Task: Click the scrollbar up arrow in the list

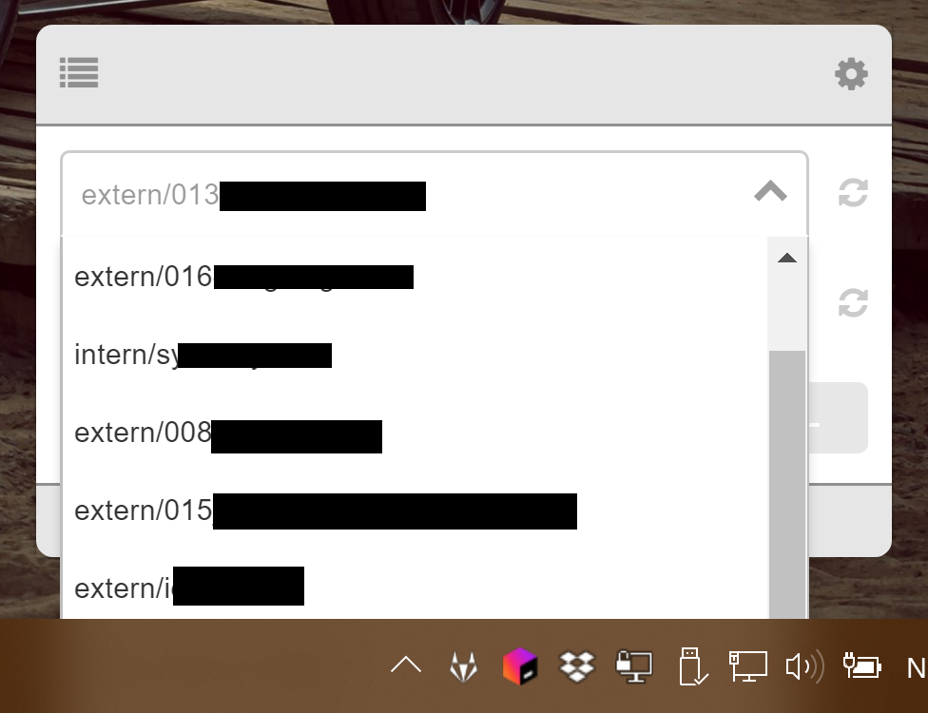Action: [787, 258]
